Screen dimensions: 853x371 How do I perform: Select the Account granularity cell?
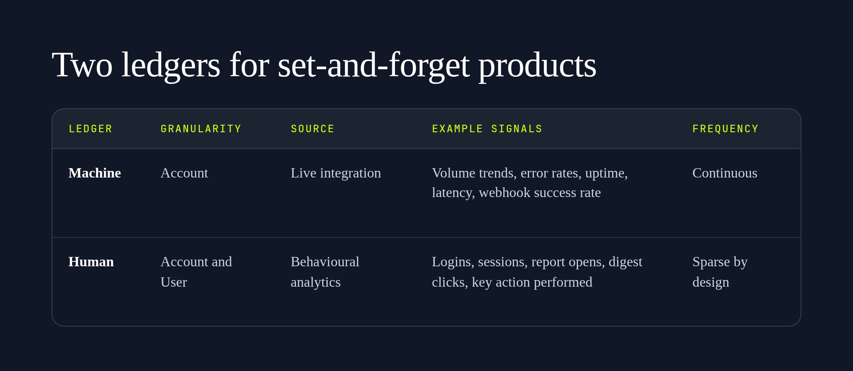tap(184, 173)
